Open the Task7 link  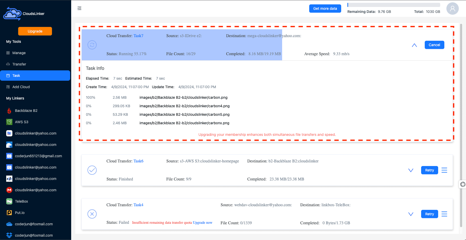pos(138,36)
